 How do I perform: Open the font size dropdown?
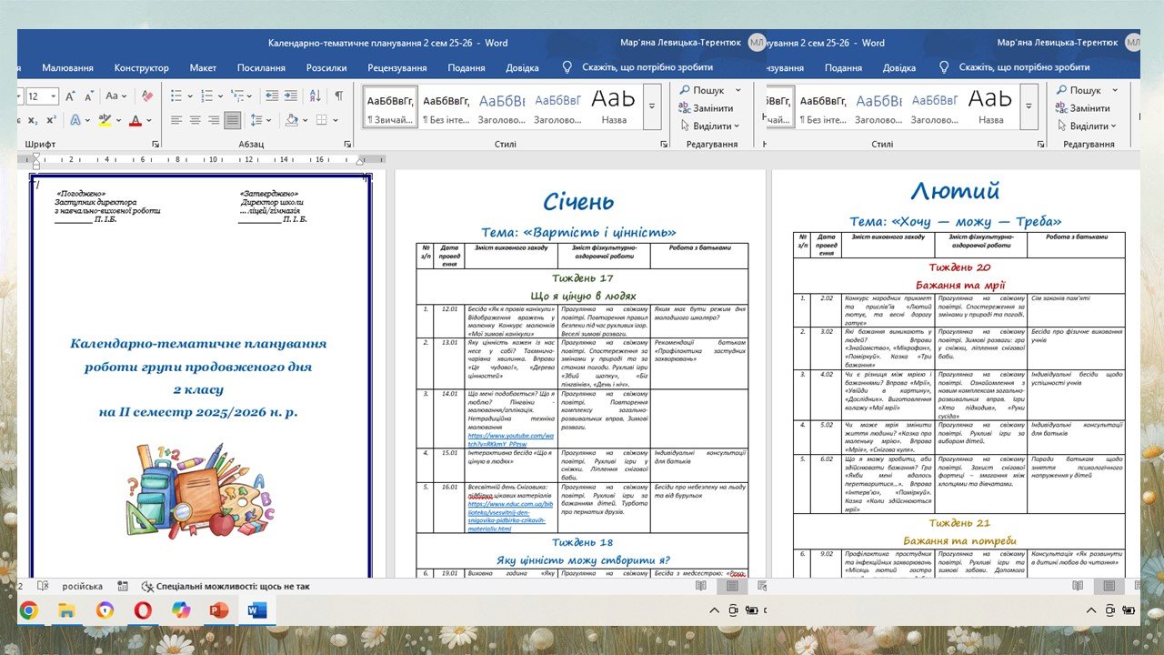[54, 96]
